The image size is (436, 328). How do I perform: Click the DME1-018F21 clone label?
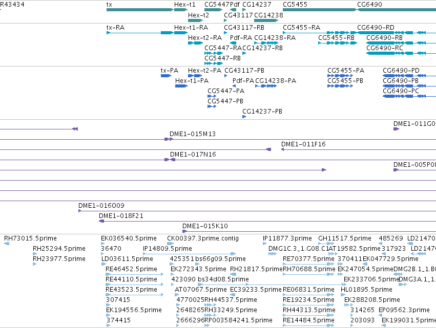(121, 216)
